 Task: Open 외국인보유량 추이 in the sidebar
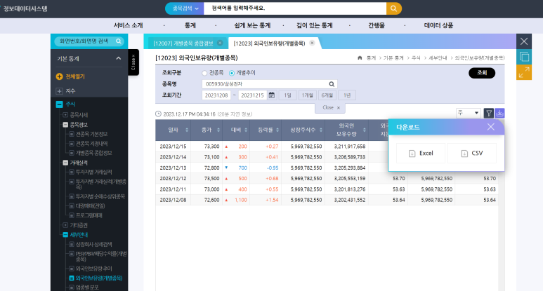click(93, 269)
